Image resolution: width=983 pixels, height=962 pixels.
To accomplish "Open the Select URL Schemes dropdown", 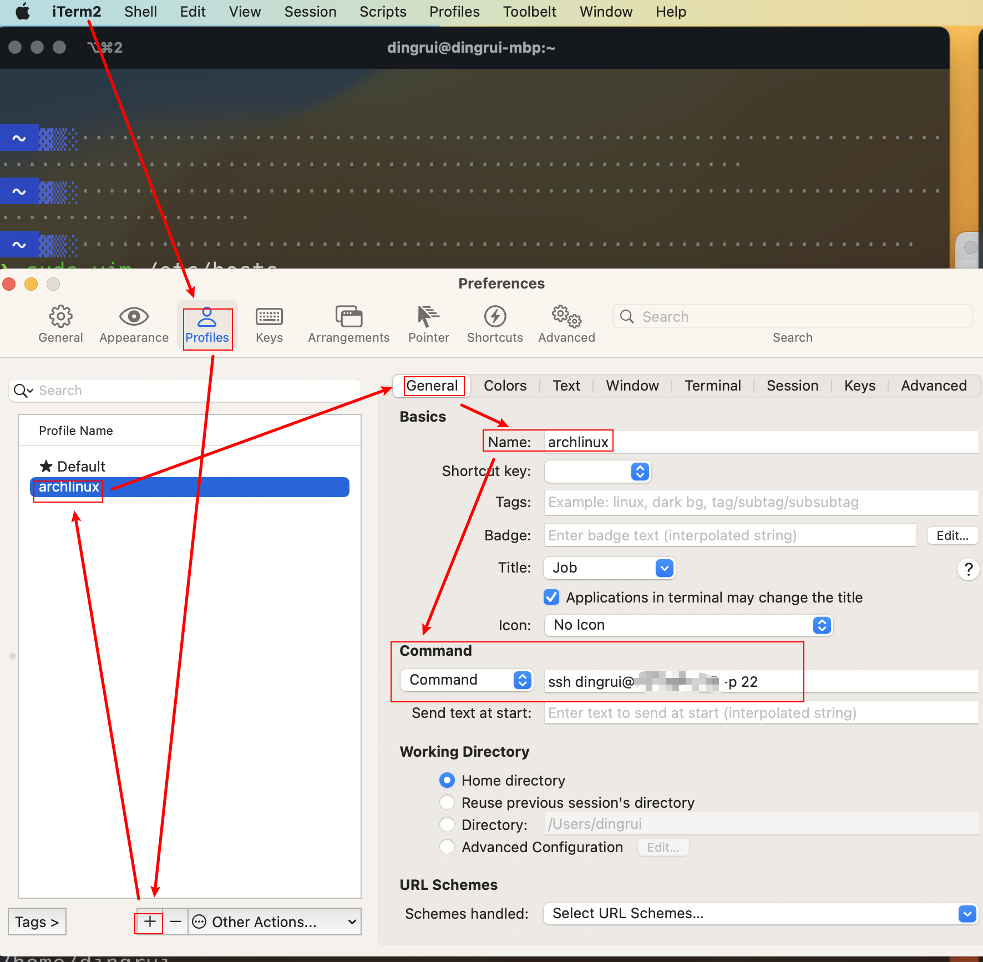I will coord(760,913).
